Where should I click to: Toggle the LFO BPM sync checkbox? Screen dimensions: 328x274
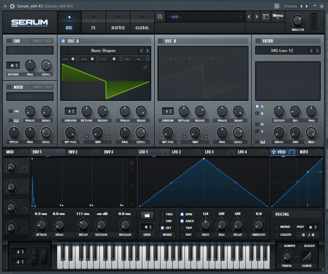click(182, 214)
